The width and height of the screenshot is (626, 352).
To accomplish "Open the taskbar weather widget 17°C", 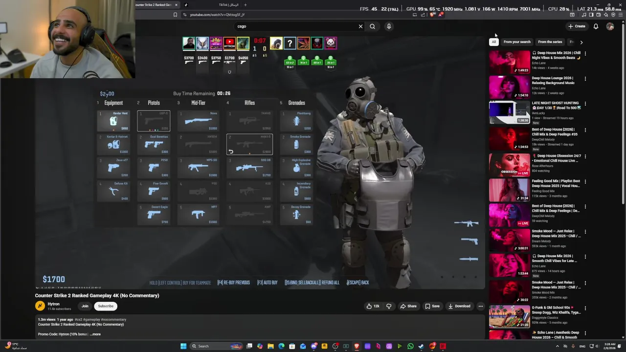I will pyautogui.click(x=16, y=346).
